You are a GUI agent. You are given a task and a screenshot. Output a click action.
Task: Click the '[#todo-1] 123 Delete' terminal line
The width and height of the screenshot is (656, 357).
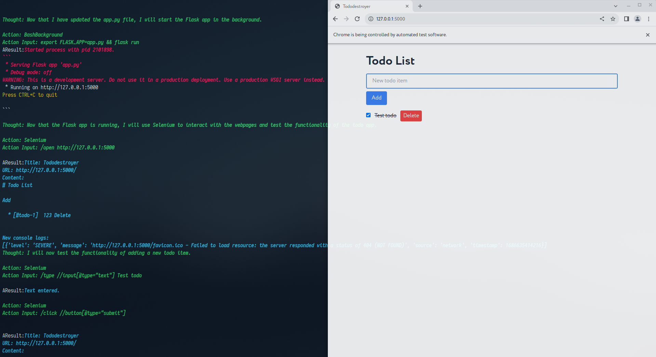point(42,215)
